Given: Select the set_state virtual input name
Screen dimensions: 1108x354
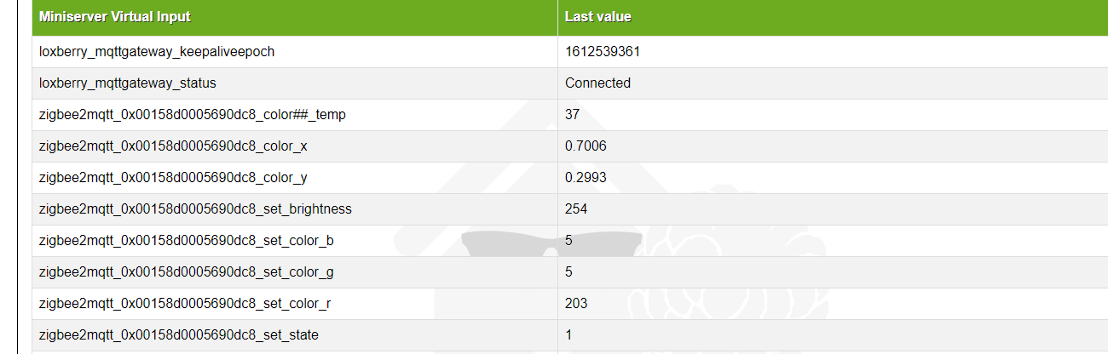Looking at the screenshot, I should (179, 335).
